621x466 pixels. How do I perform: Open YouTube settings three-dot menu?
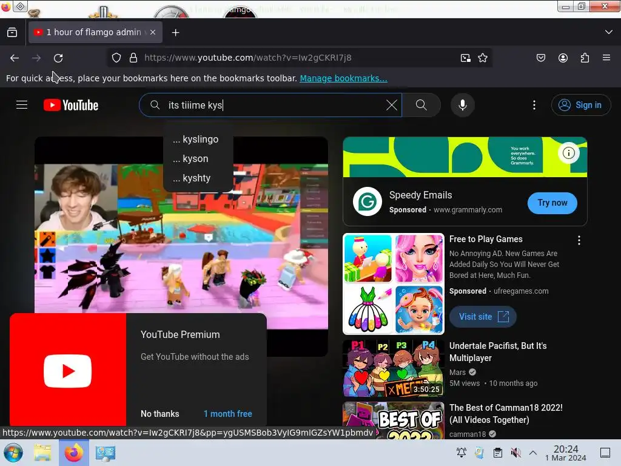pos(534,105)
